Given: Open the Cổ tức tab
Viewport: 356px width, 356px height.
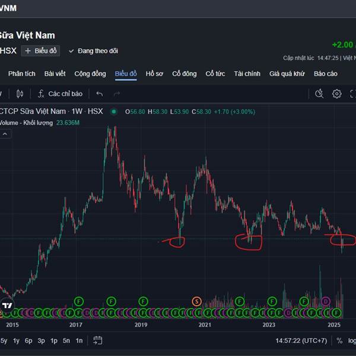Looking at the screenshot, I should click(x=215, y=74).
